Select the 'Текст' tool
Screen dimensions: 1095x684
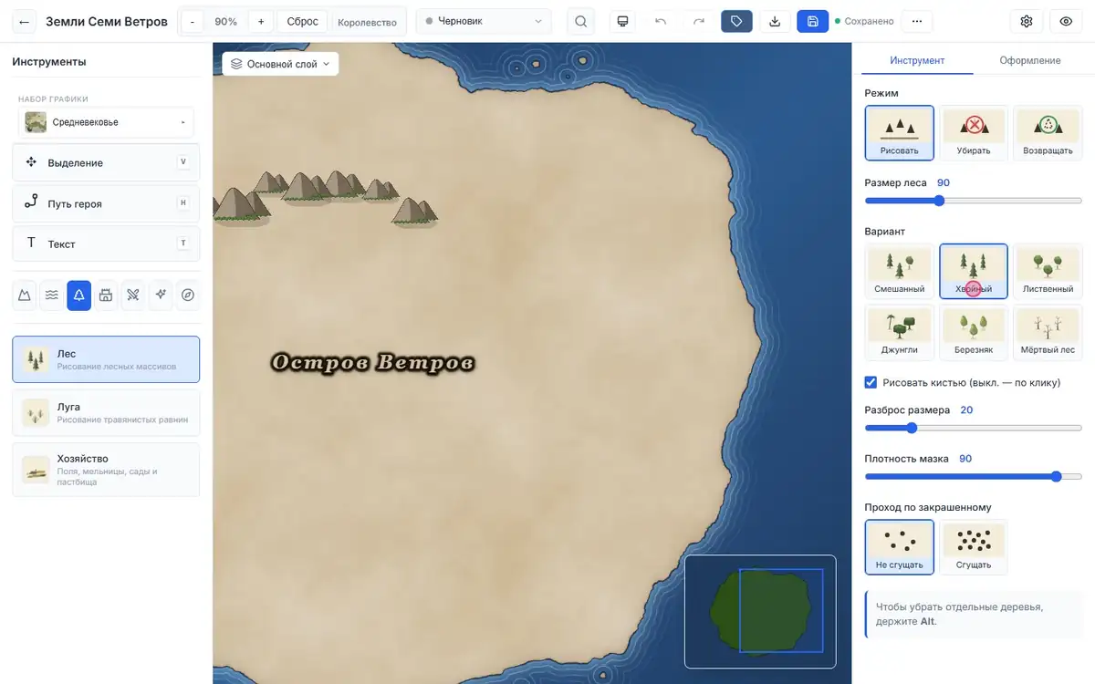pyautogui.click(x=106, y=244)
